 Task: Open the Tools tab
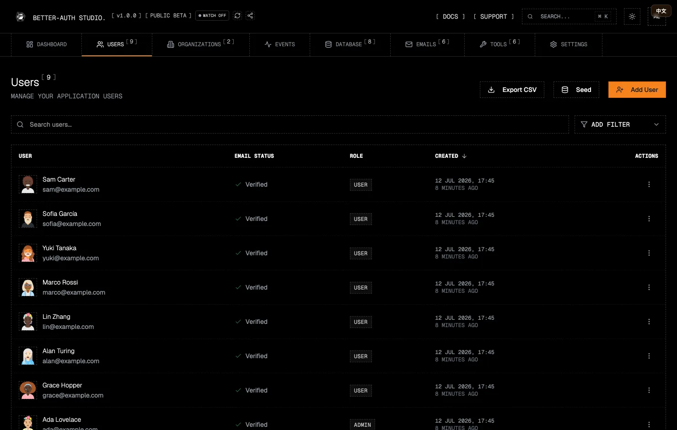(500, 44)
